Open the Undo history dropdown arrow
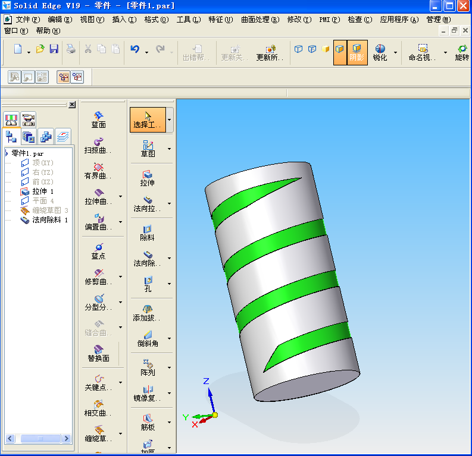This screenshot has height=456, width=472. pos(146,52)
